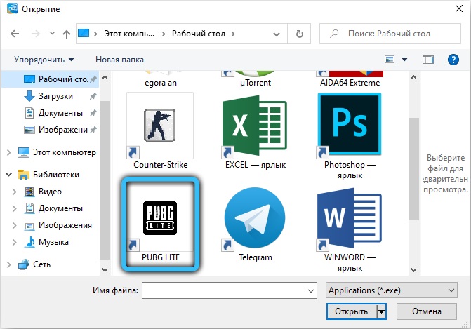471x329 pixels.
Task: Click the Отмена button
Action: pos(427,311)
